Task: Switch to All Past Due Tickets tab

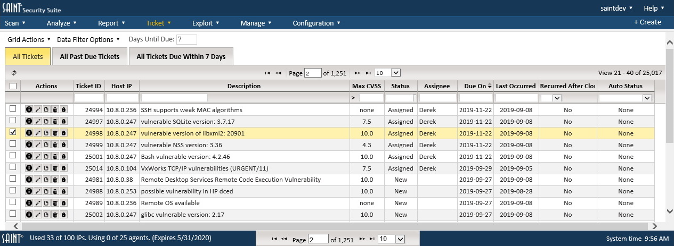Action: point(90,56)
